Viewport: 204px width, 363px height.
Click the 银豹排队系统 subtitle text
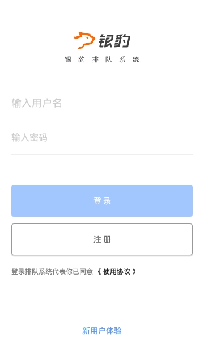pos(102,60)
